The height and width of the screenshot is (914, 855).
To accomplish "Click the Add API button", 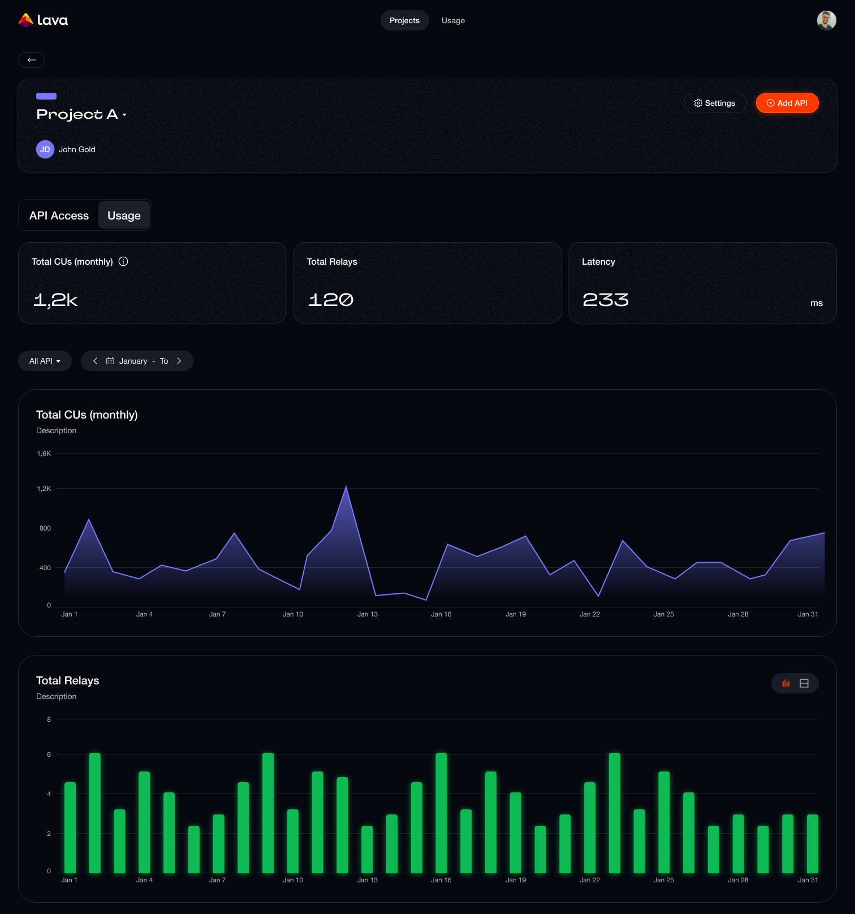I will tap(787, 103).
